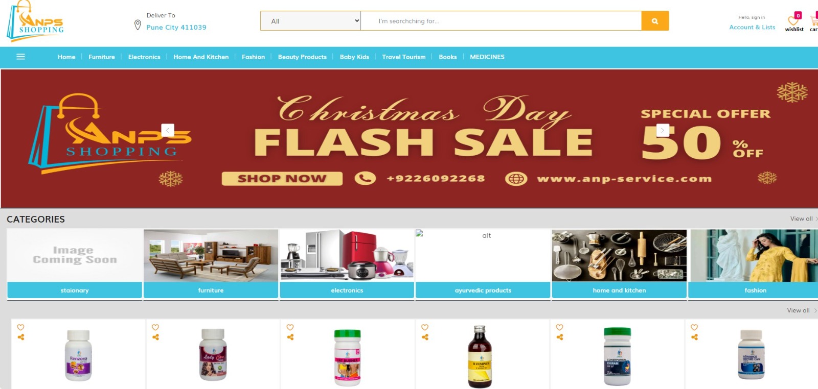Click the orange search magnifier button

coord(655,21)
